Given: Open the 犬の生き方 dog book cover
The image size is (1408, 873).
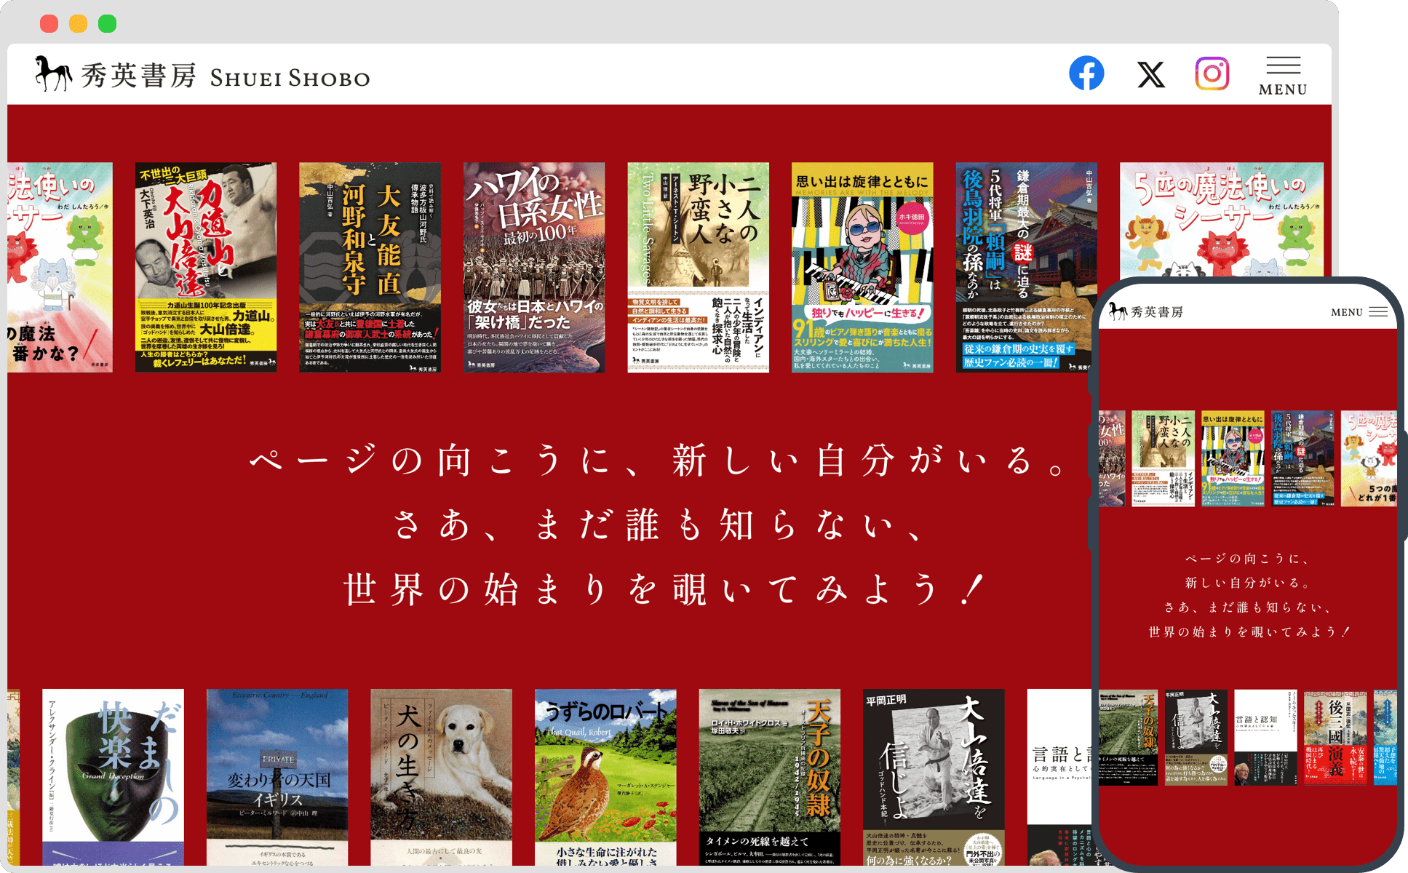Looking at the screenshot, I should (441, 777).
